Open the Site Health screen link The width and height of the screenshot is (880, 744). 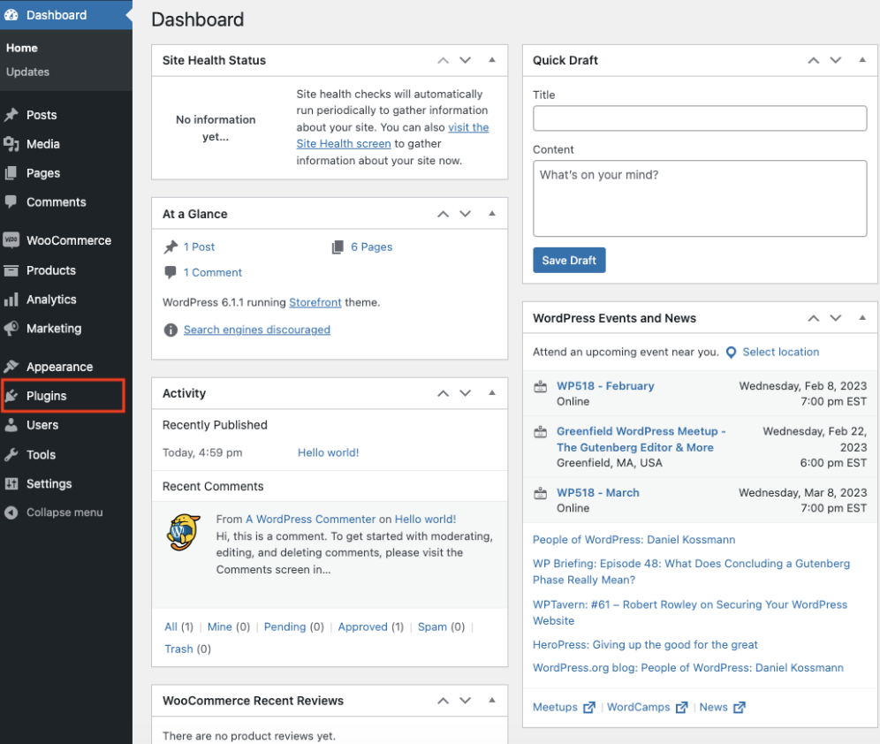pos(344,144)
